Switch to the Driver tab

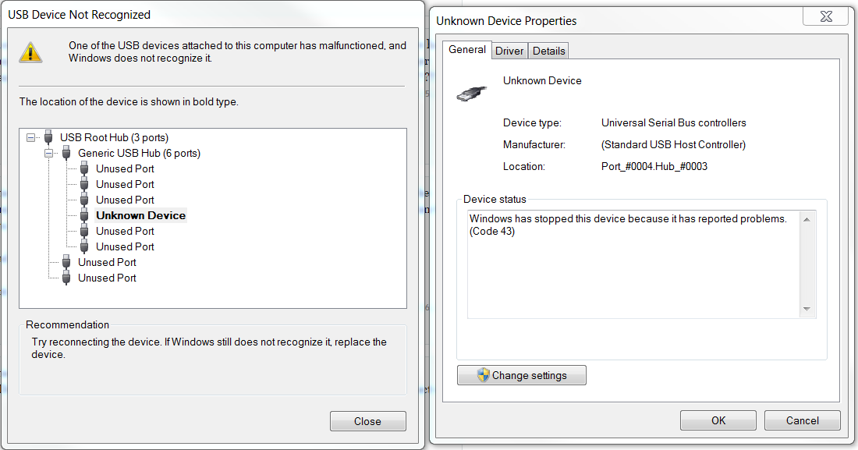click(x=509, y=51)
